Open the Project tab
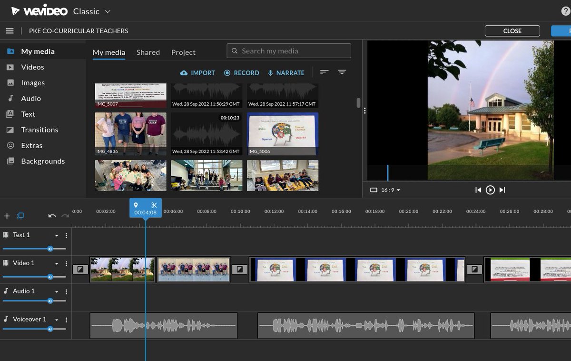Viewport: 571px width, 361px height. [x=183, y=52]
